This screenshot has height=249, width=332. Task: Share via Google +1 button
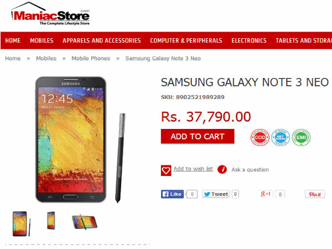coord(266,194)
